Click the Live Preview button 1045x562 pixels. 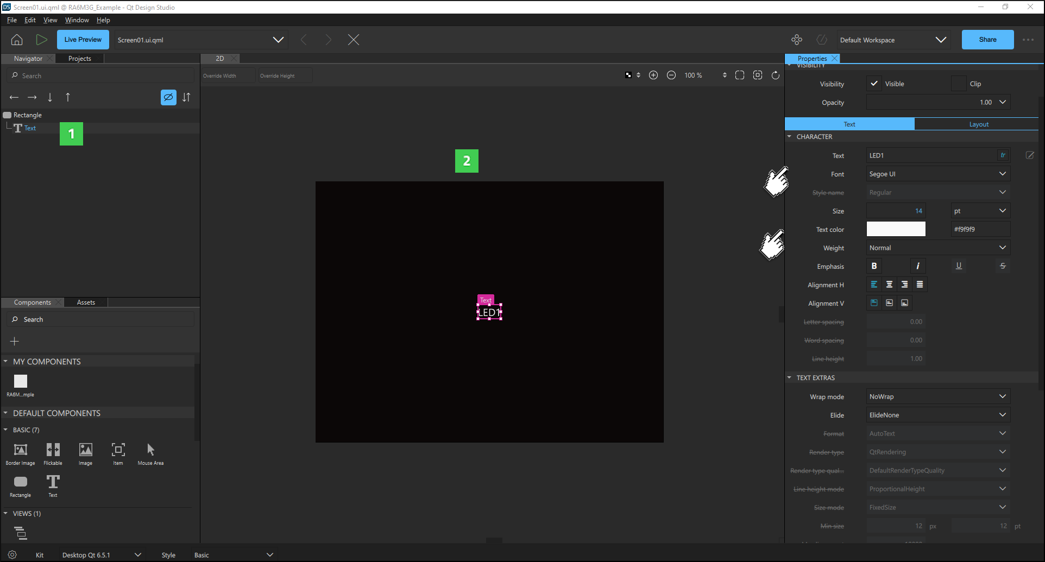tap(83, 40)
